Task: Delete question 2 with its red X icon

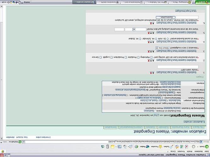Action: [149, 61]
